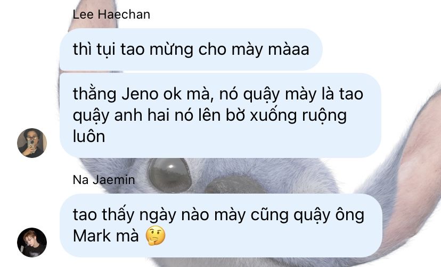This screenshot has width=441, height=267.
Task: Click the word 'mừng' in the first message
Action: pyautogui.click(x=171, y=50)
